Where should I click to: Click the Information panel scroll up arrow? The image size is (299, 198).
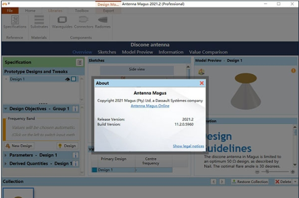point(295,127)
